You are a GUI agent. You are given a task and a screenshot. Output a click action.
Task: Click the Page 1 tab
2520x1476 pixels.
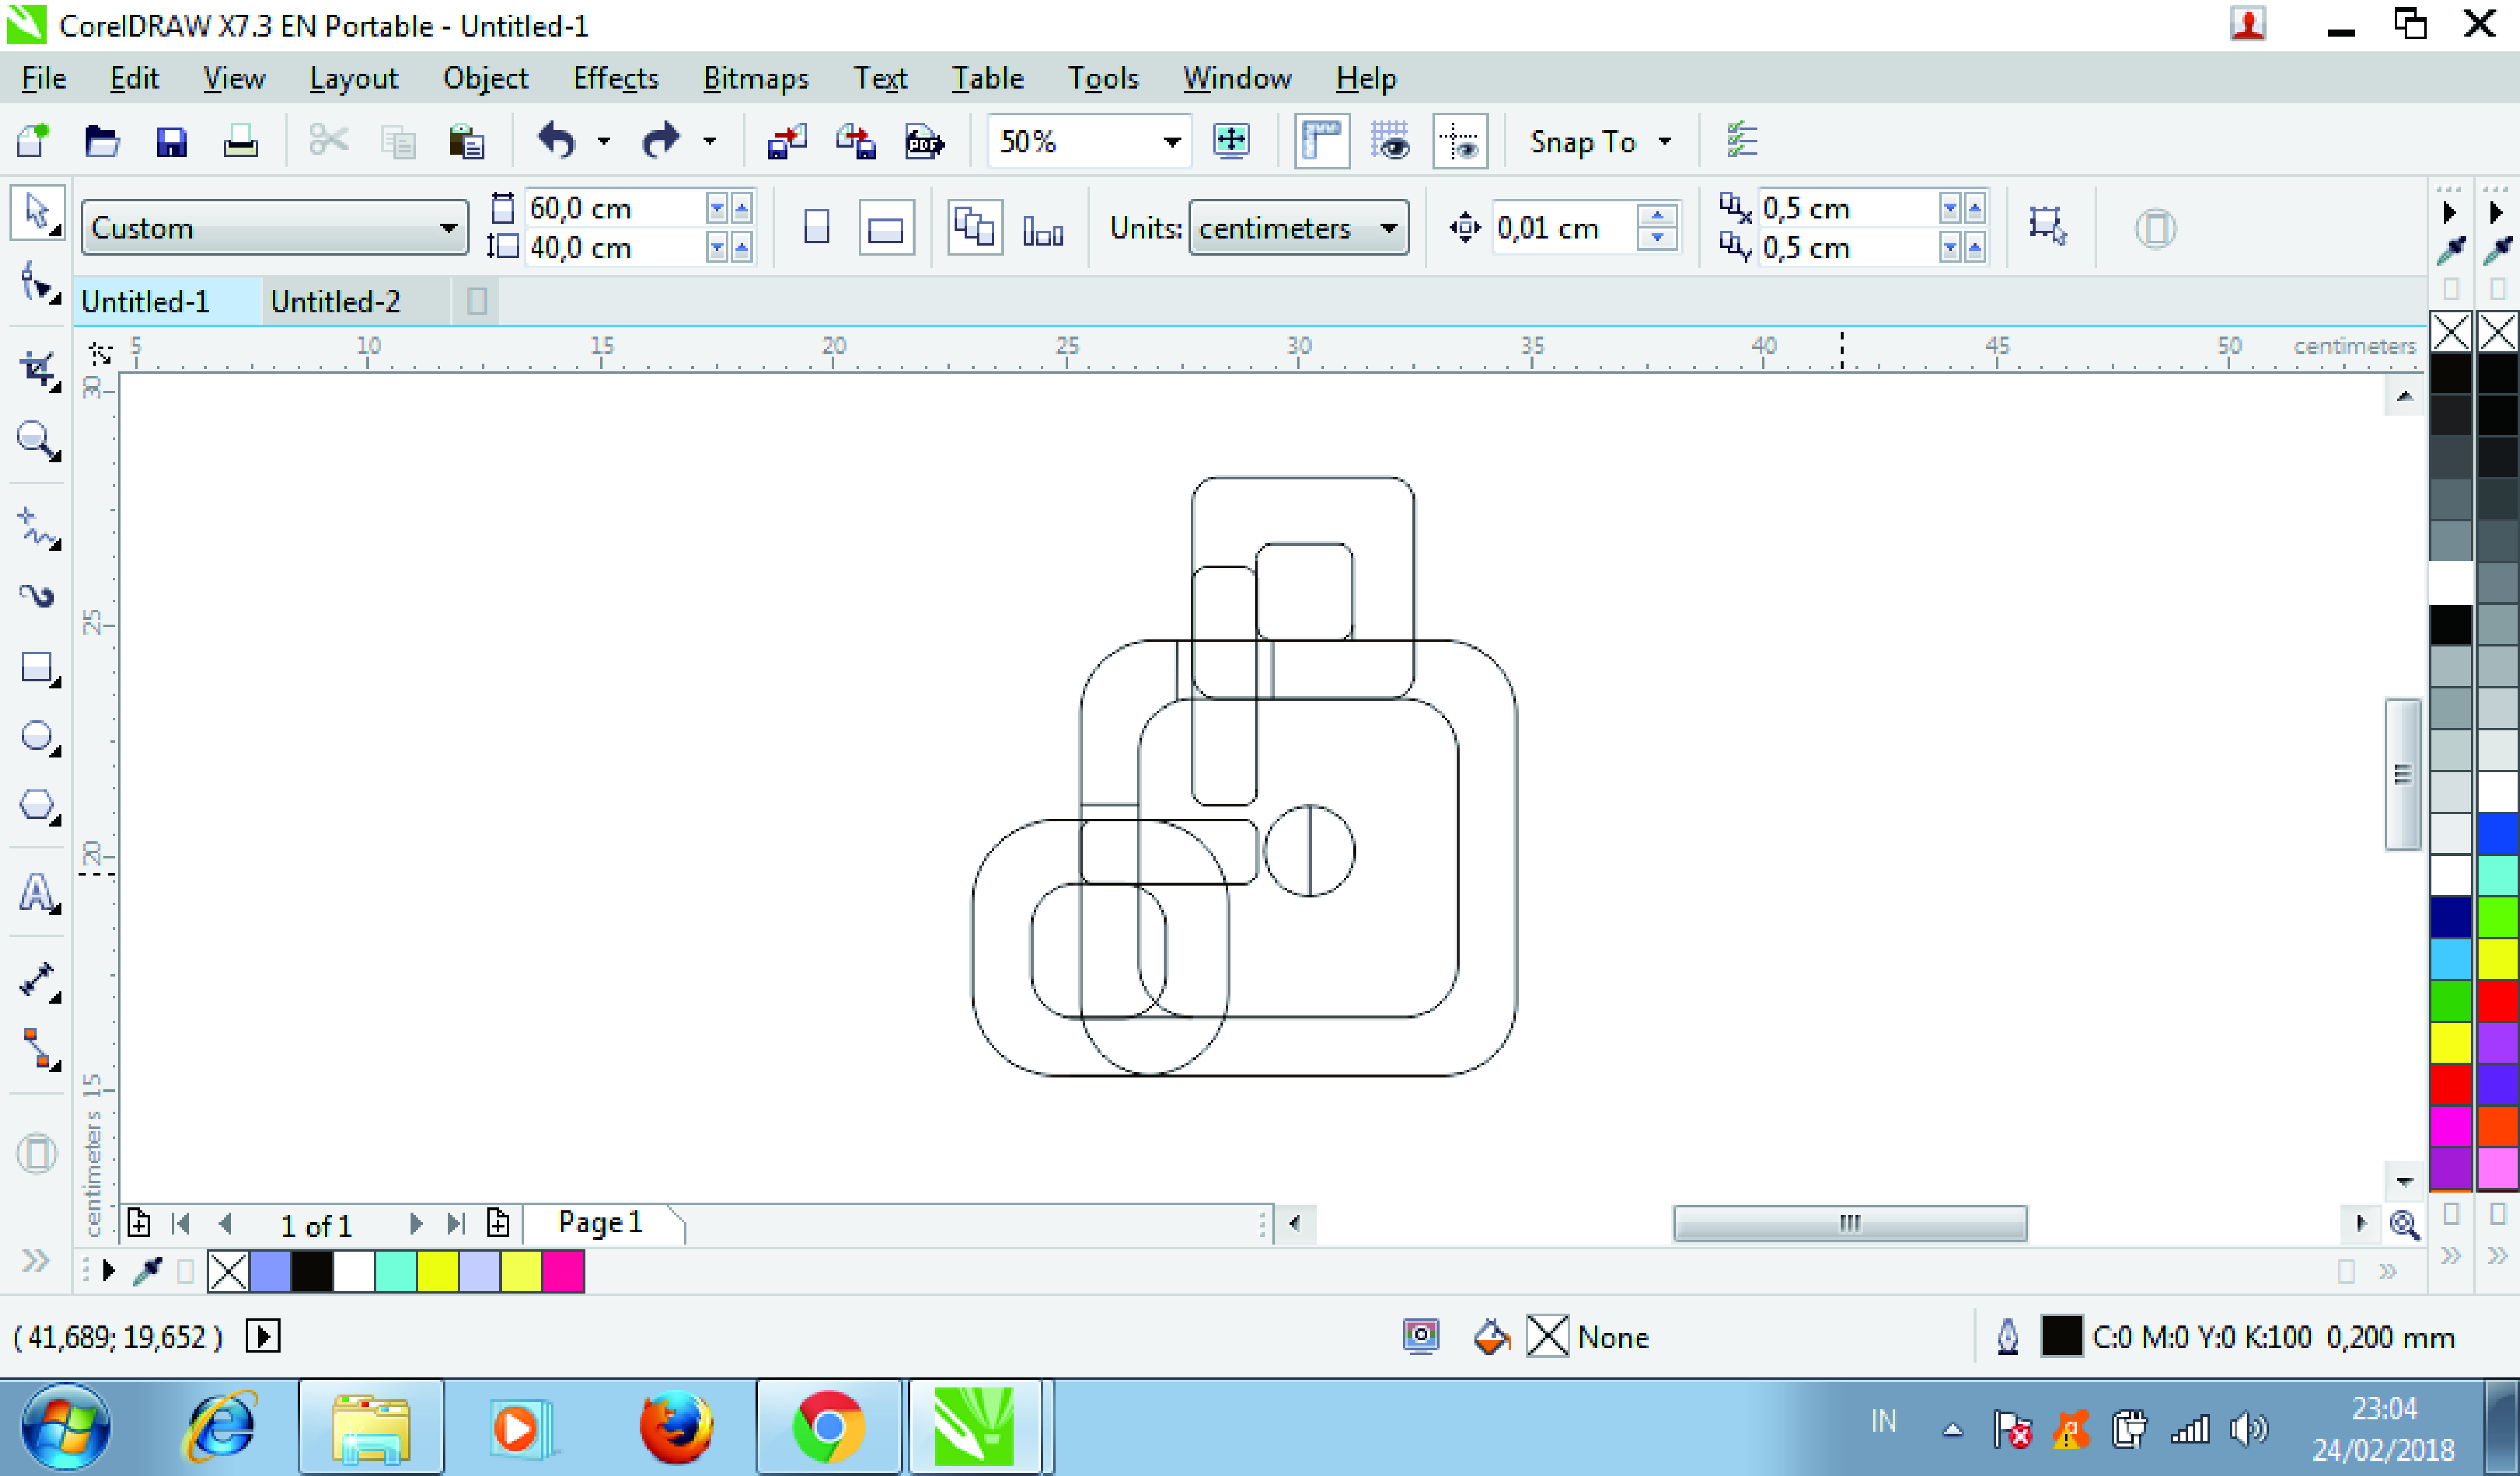tap(600, 1223)
